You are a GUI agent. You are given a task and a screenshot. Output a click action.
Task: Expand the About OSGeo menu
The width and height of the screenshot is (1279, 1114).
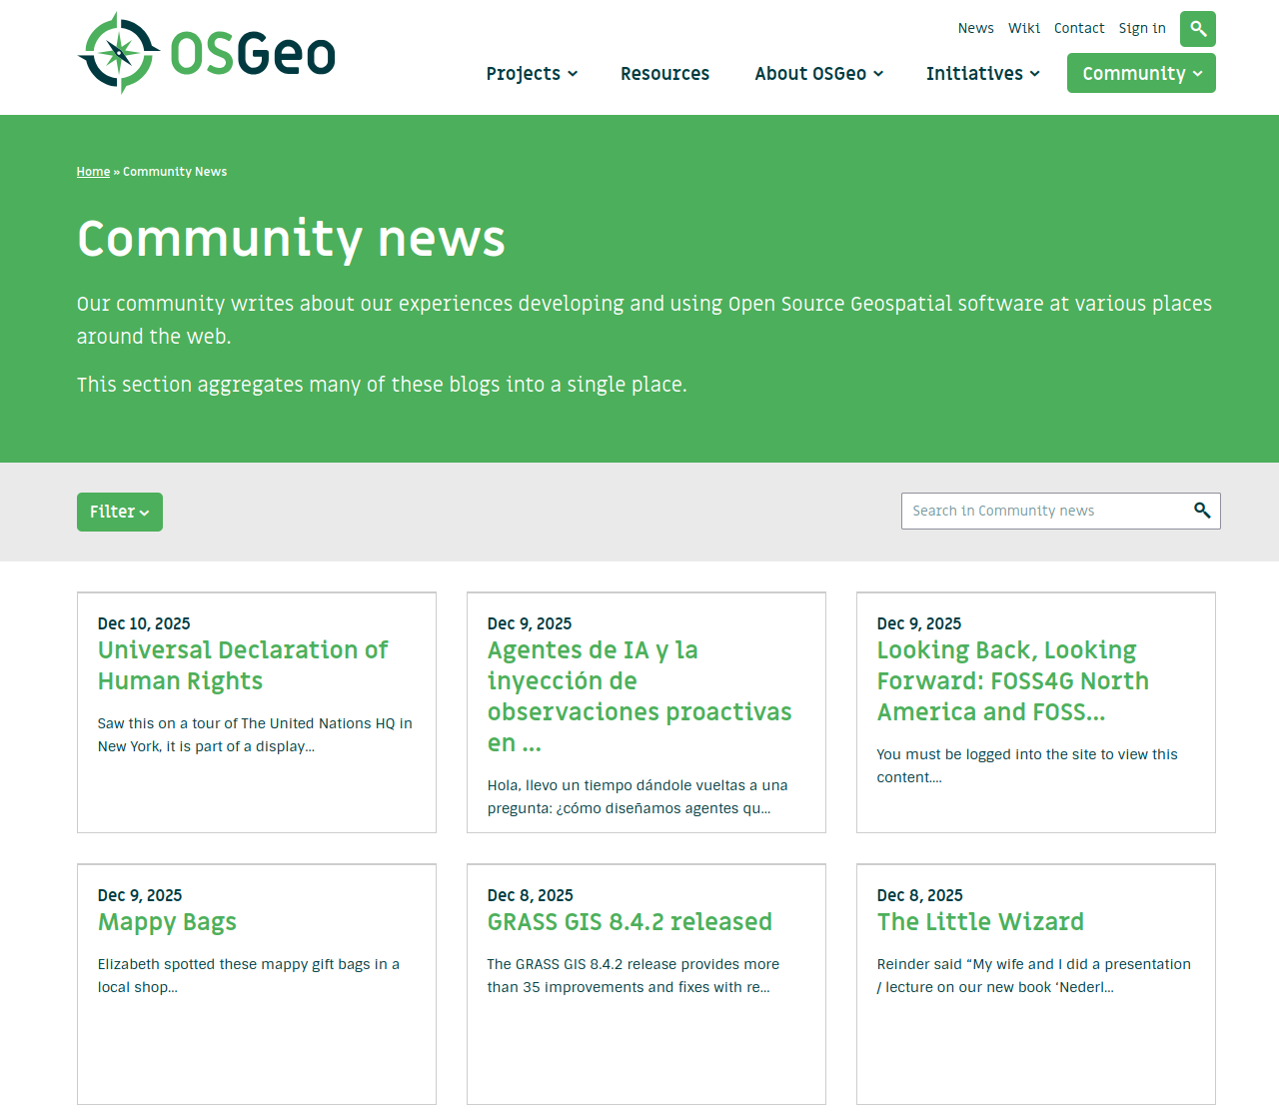click(818, 74)
